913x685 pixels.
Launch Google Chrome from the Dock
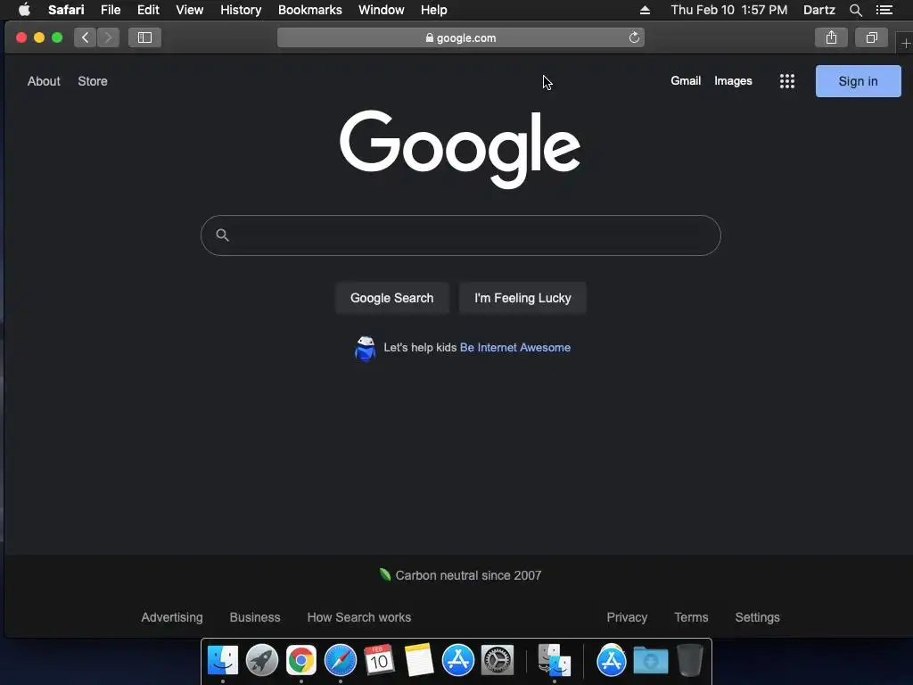[301, 660]
